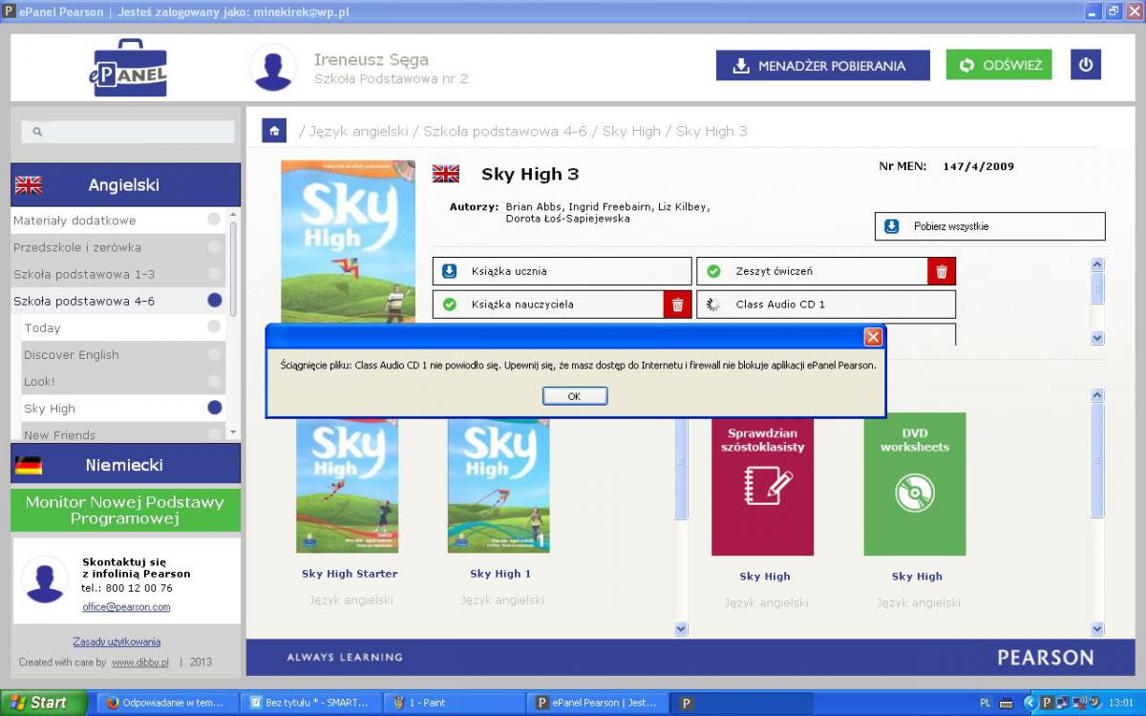1146x716 pixels.
Task: Delete Książka nauczyciela with its trash icon
Action: (x=678, y=305)
